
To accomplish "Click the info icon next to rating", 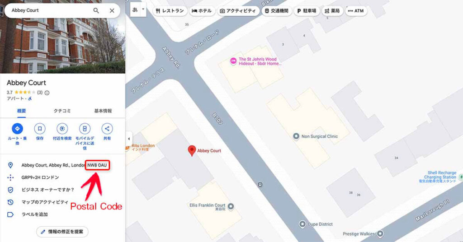I will pos(47,93).
